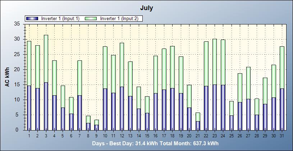Pick the blue bar segment for day 18
This screenshot has height=151, width=293.
coord(172,109)
